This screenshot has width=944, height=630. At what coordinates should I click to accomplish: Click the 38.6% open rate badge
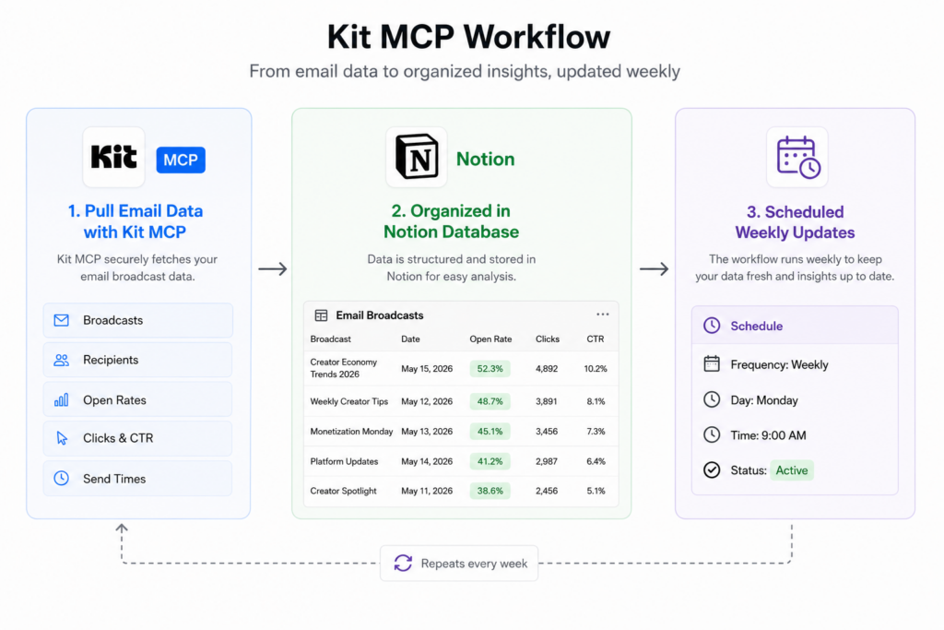click(490, 491)
